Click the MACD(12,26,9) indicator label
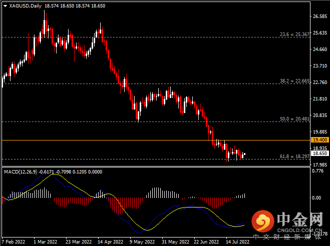Screen dimensions: 330x246 [21, 172]
